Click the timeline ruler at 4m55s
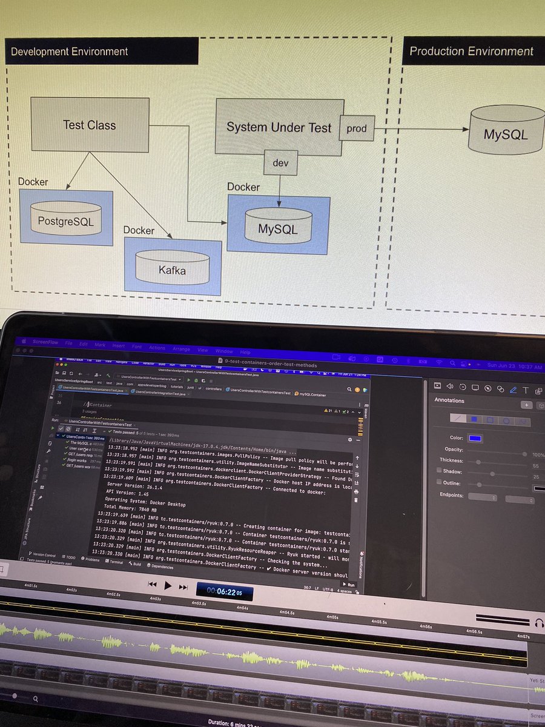The image size is (545, 727). [x=332, y=617]
